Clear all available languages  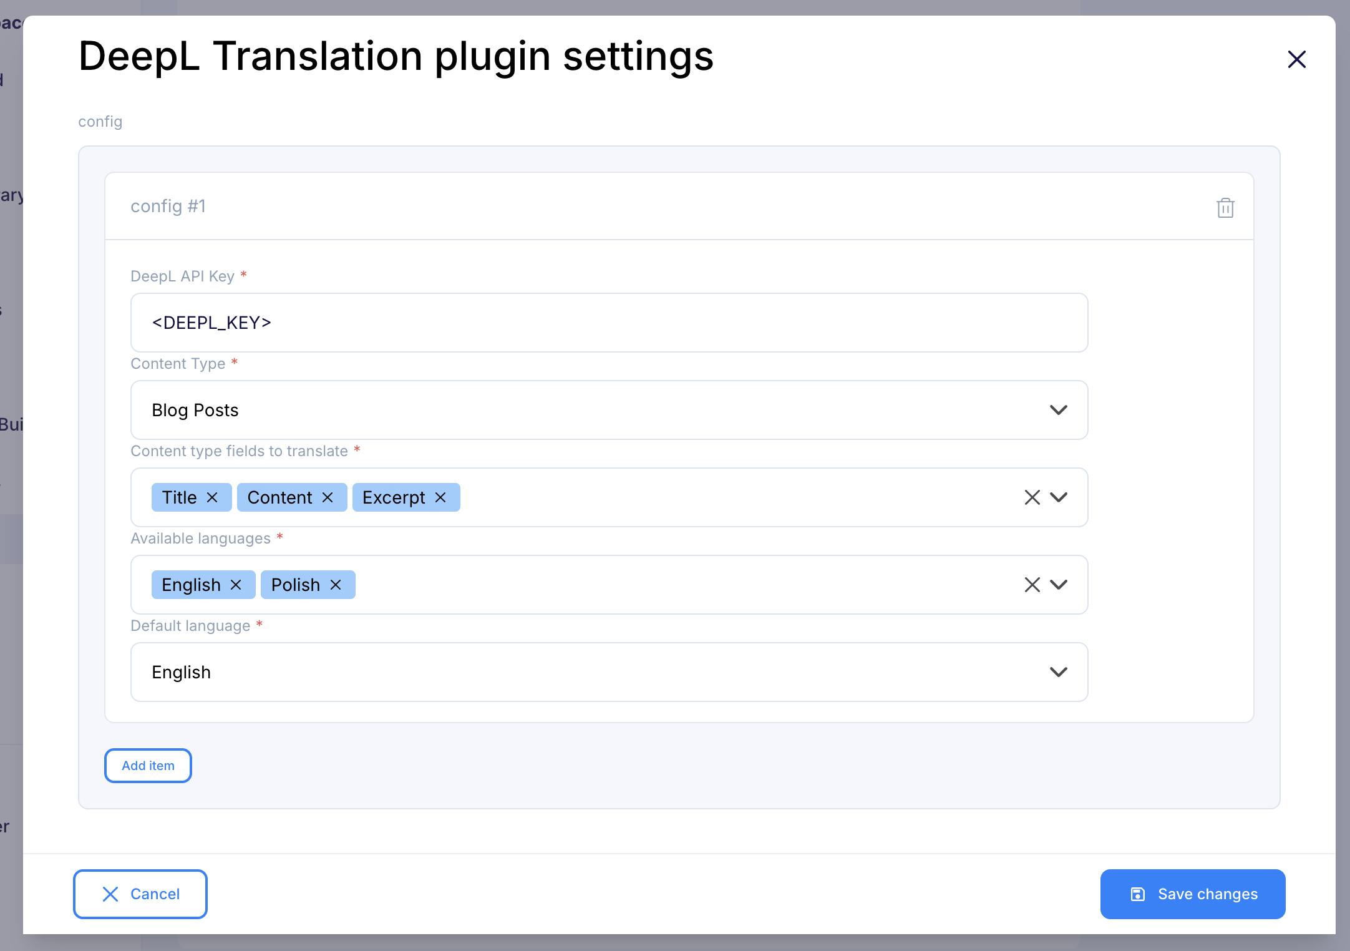click(1032, 585)
